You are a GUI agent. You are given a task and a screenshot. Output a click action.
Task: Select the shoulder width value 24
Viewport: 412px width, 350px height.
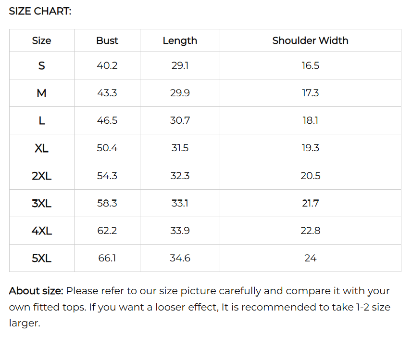pyautogui.click(x=310, y=258)
